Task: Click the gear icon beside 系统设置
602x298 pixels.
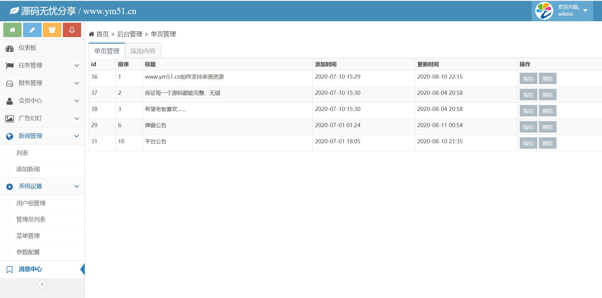Action: click(10, 187)
